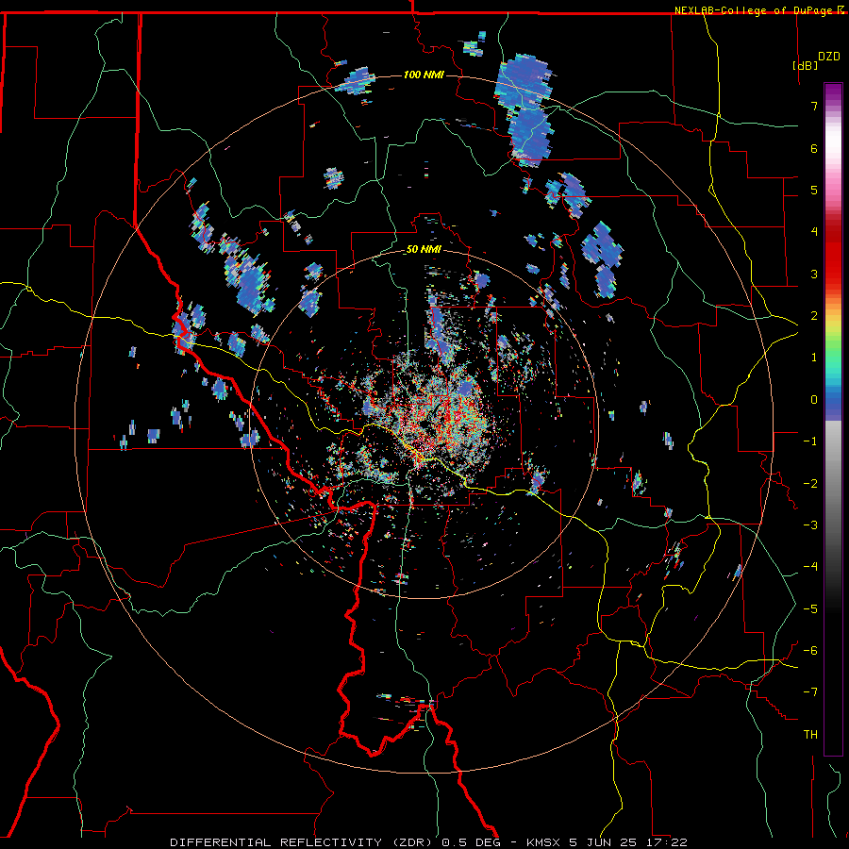Image resolution: width=849 pixels, height=849 pixels.
Task: Click the Differential Reflectivity (ZDR) caption at the bottom
Action: [428, 842]
